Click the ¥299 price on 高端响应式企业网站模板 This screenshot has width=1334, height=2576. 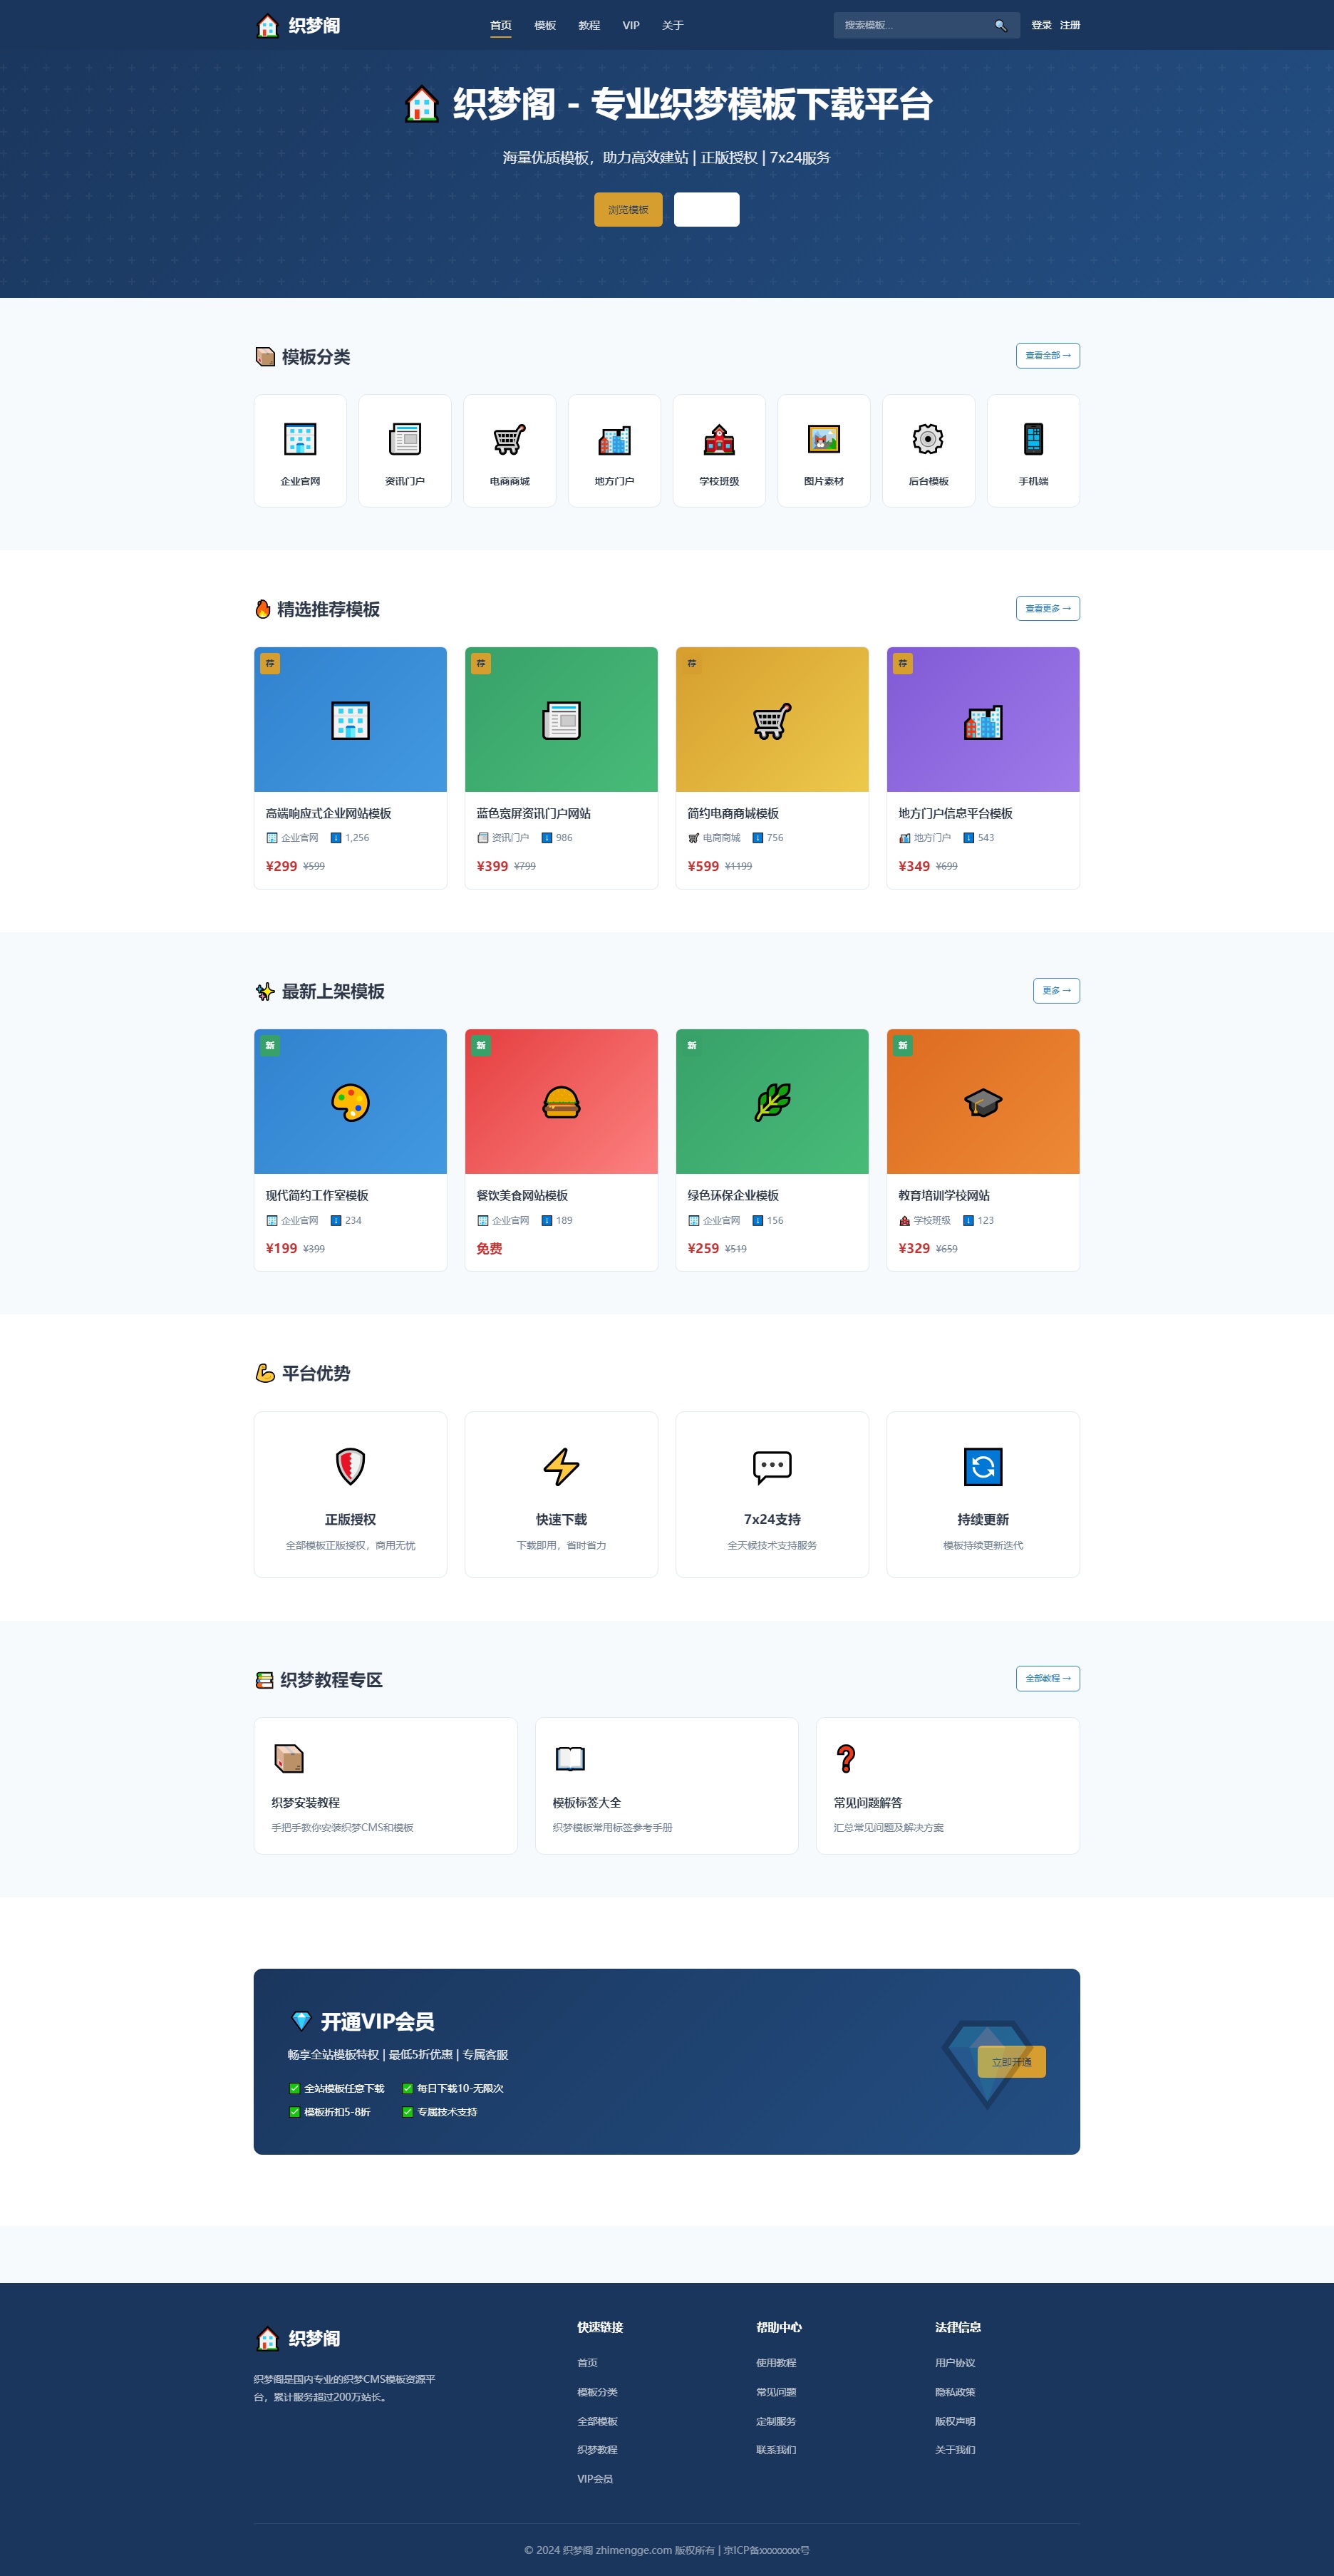[x=281, y=866]
